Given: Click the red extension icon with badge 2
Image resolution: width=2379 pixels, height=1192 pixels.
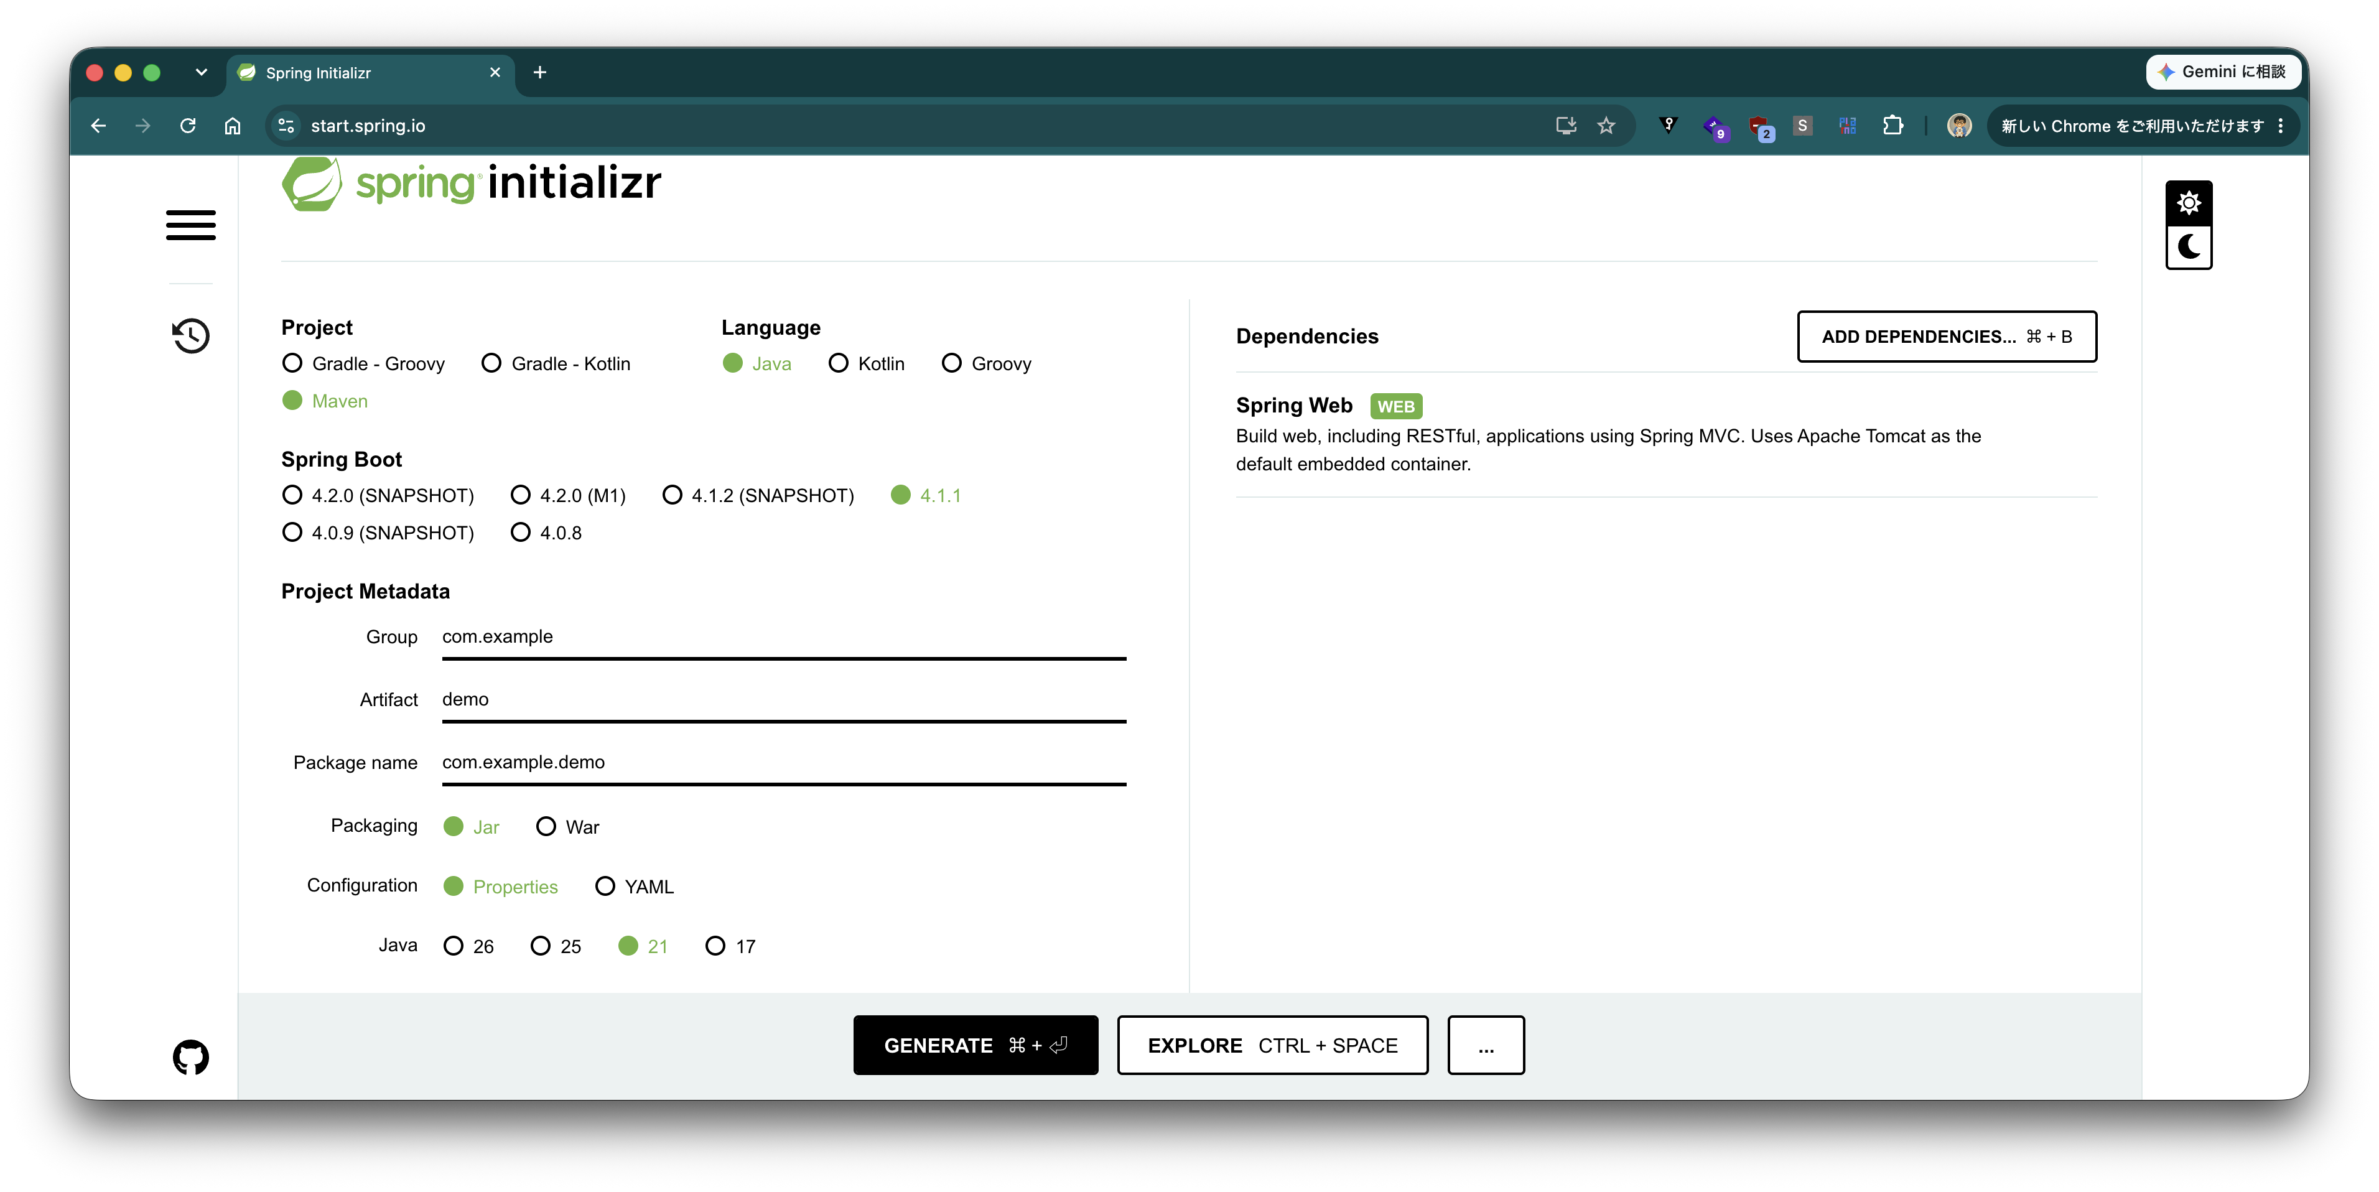Looking at the screenshot, I should (1760, 128).
